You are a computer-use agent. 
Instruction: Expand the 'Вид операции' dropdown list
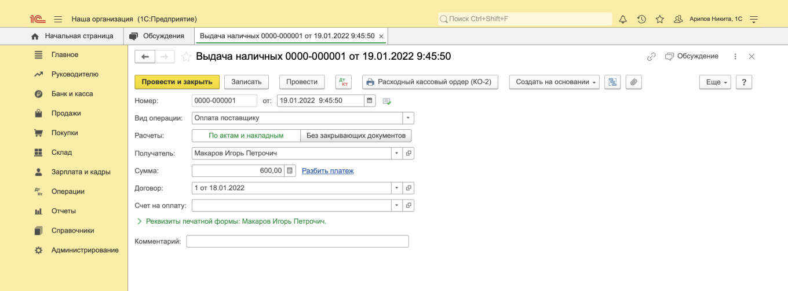click(408, 118)
